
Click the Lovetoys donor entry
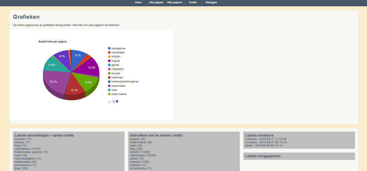[x=266, y=142]
